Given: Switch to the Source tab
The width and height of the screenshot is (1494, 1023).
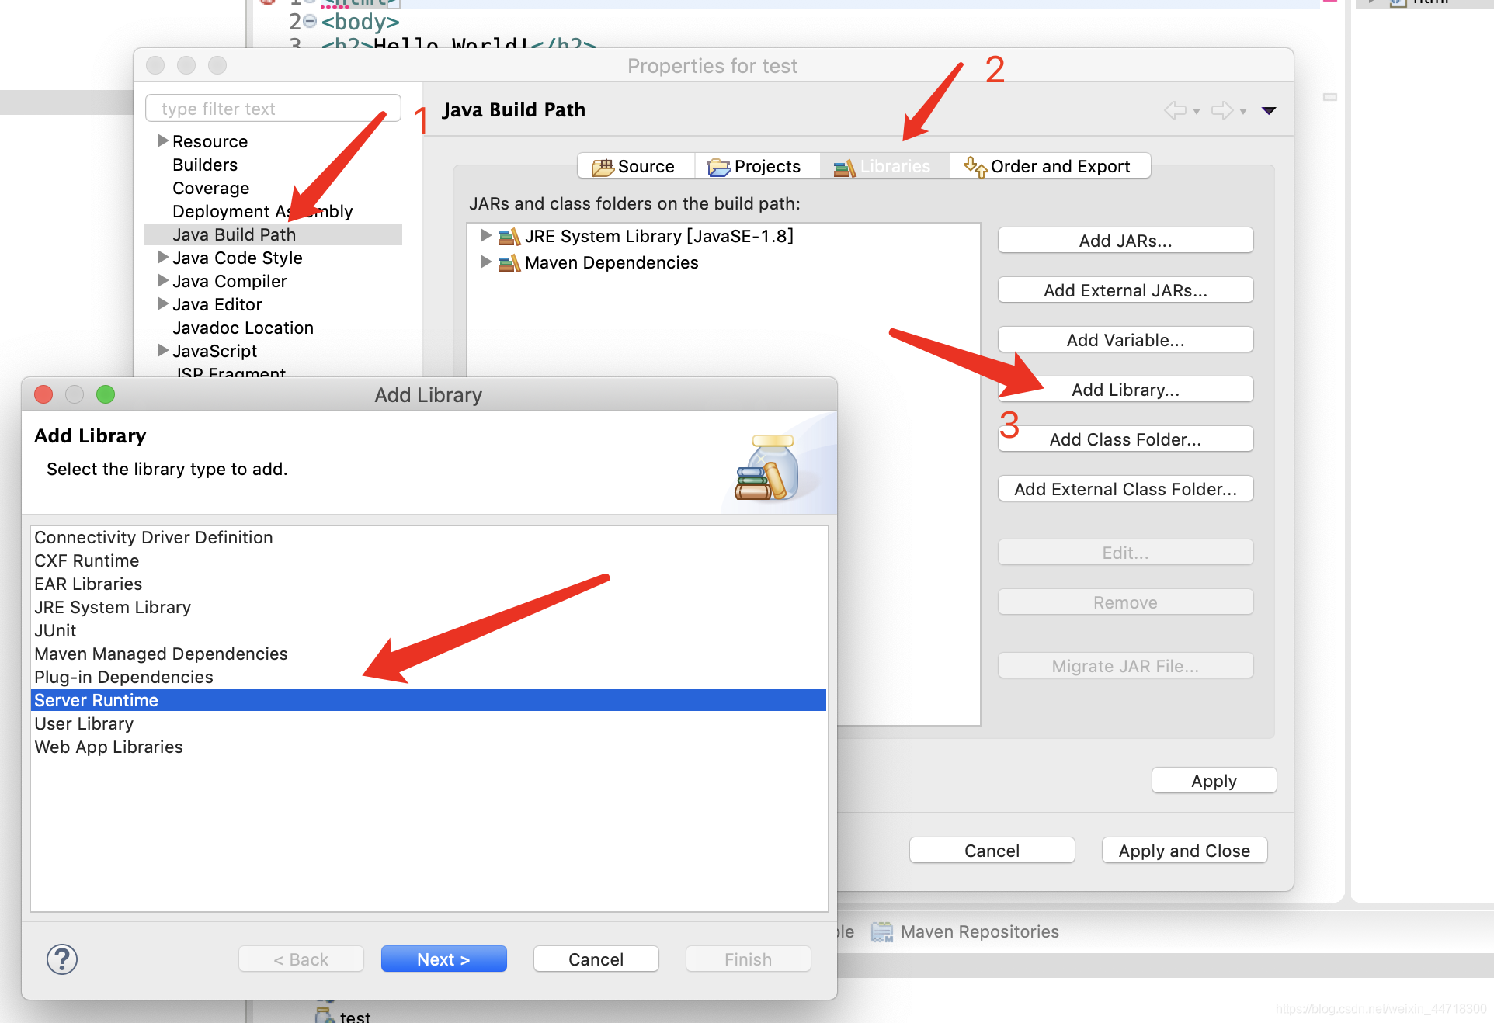Looking at the screenshot, I should pyautogui.click(x=634, y=166).
